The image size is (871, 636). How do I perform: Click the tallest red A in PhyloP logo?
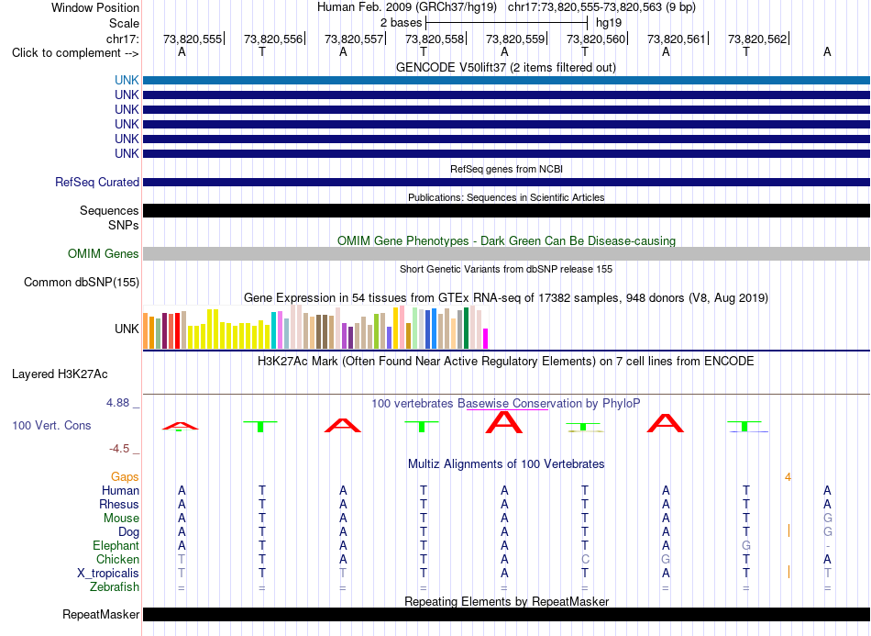[504, 422]
